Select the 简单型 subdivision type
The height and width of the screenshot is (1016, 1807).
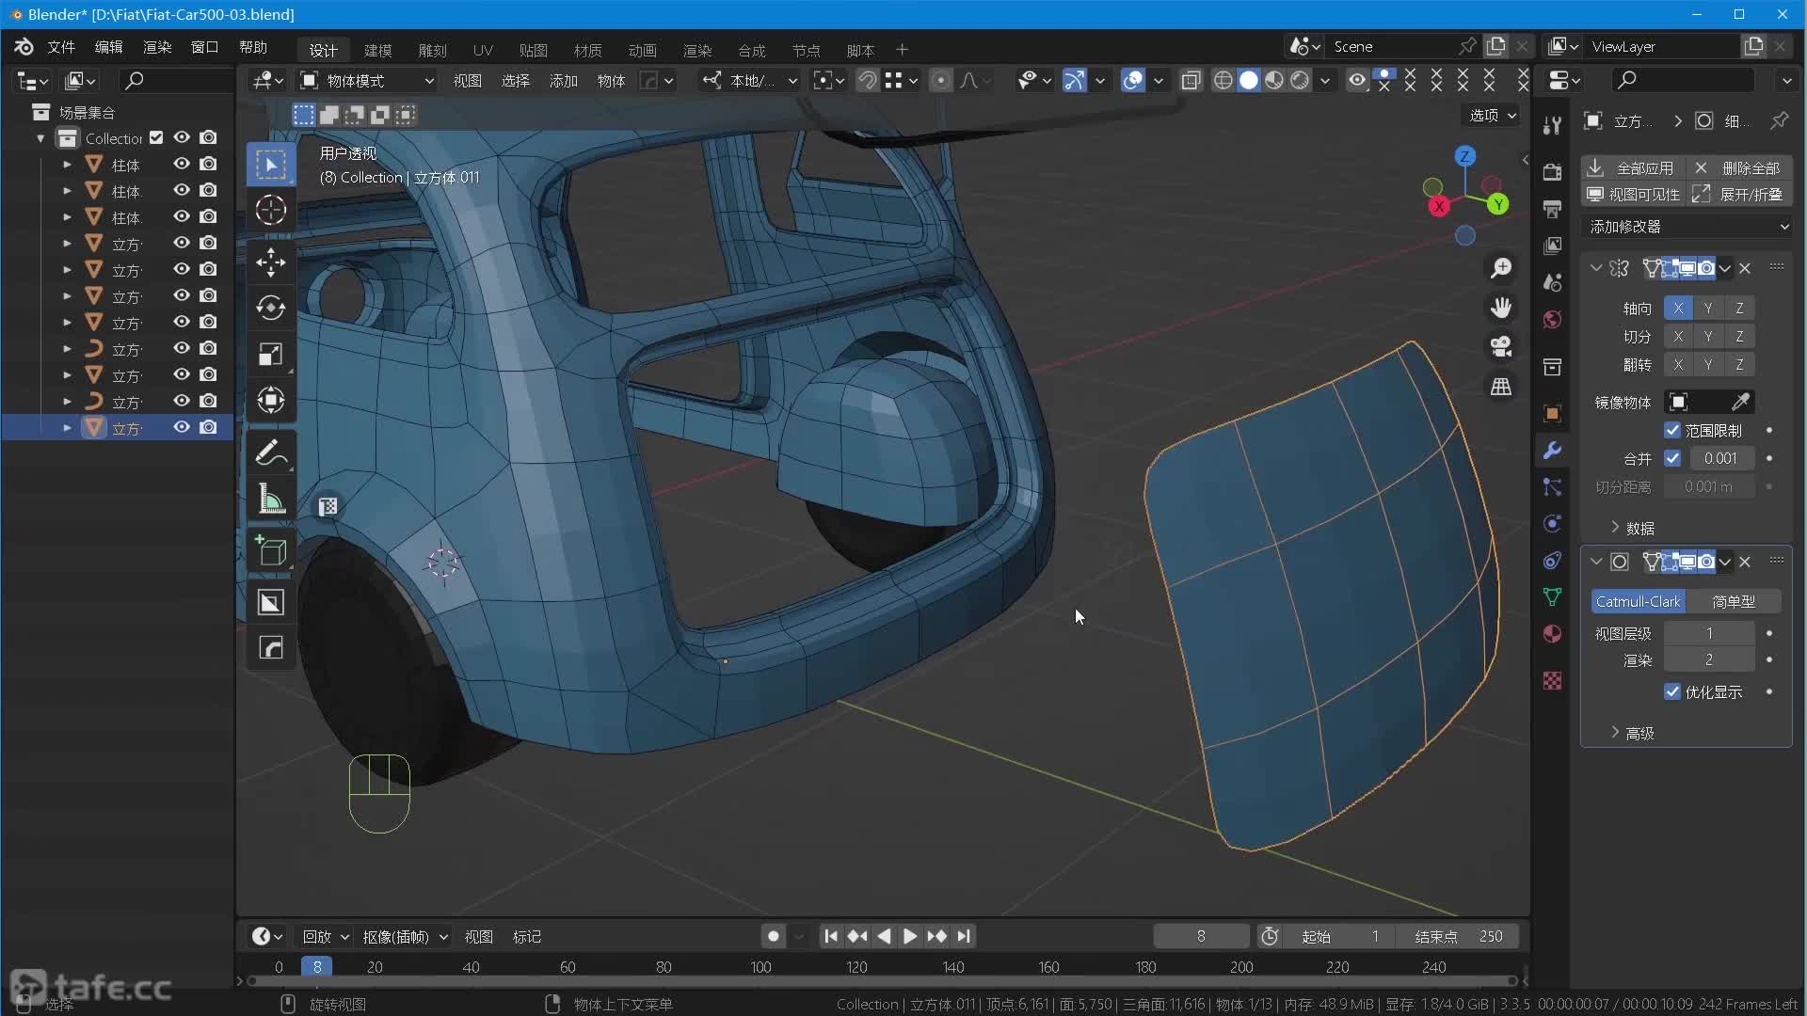(x=1734, y=601)
